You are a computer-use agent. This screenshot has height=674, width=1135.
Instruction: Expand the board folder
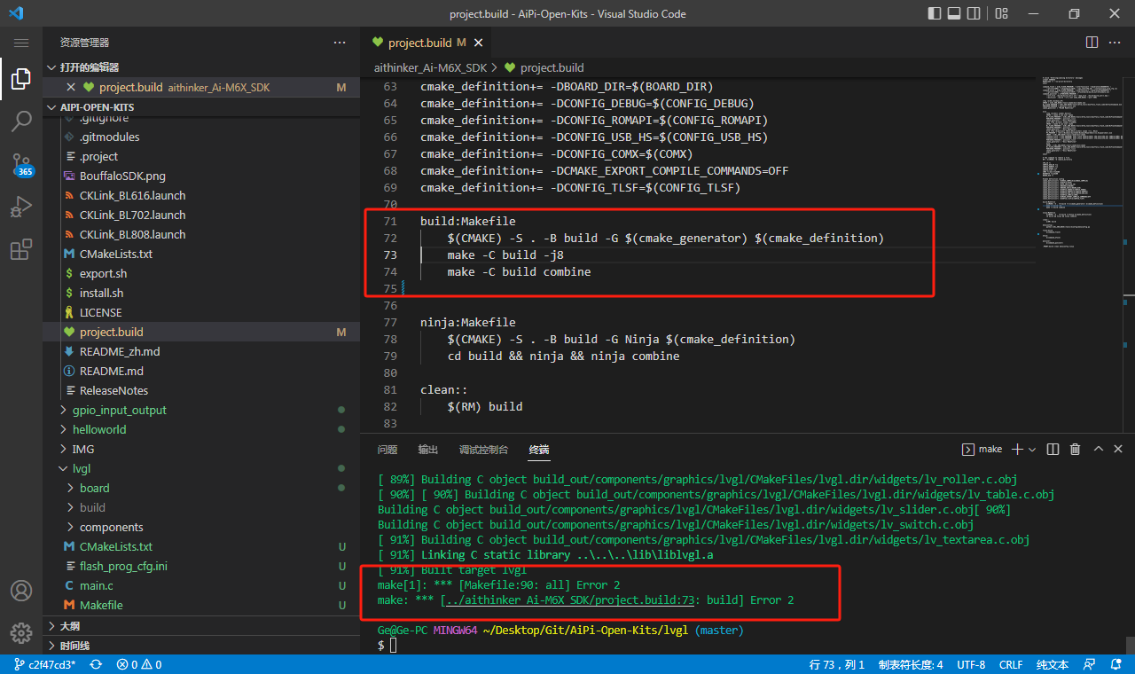pos(201,488)
